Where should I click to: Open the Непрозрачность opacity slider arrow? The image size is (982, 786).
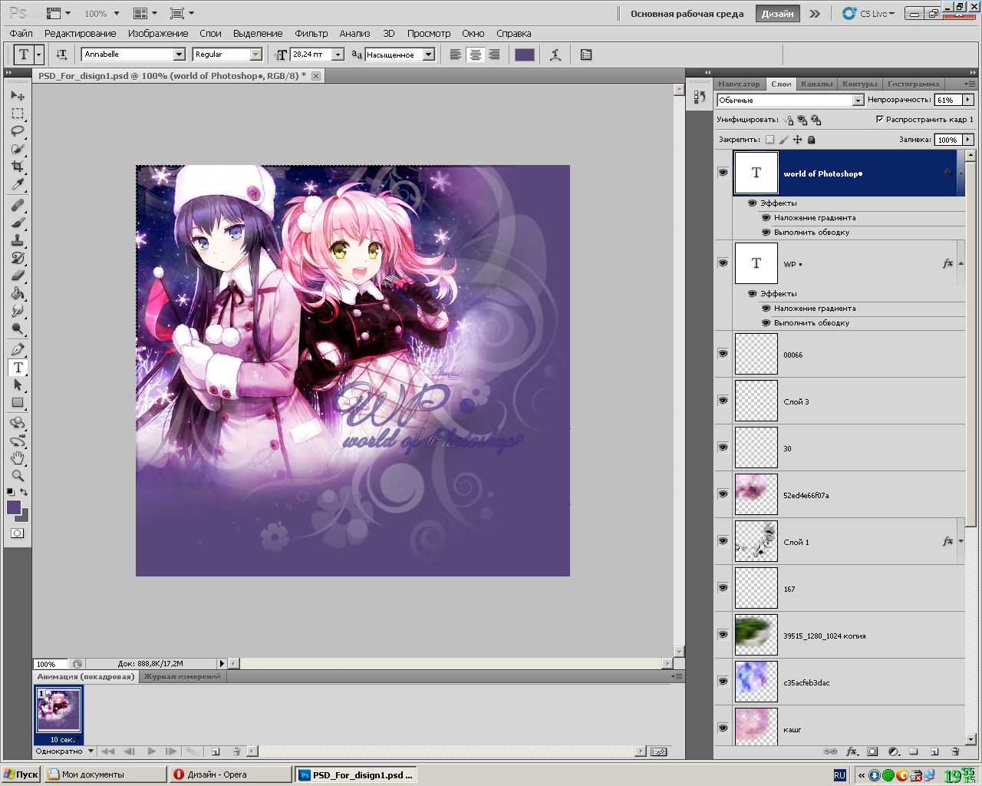[x=968, y=100]
